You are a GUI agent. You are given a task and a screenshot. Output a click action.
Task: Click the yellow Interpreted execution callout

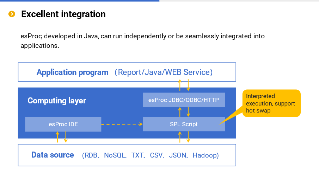(x=271, y=103)
